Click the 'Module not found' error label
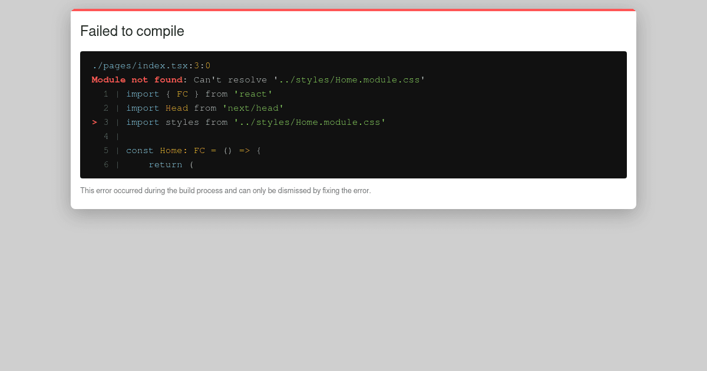 (x=136, y=79)
